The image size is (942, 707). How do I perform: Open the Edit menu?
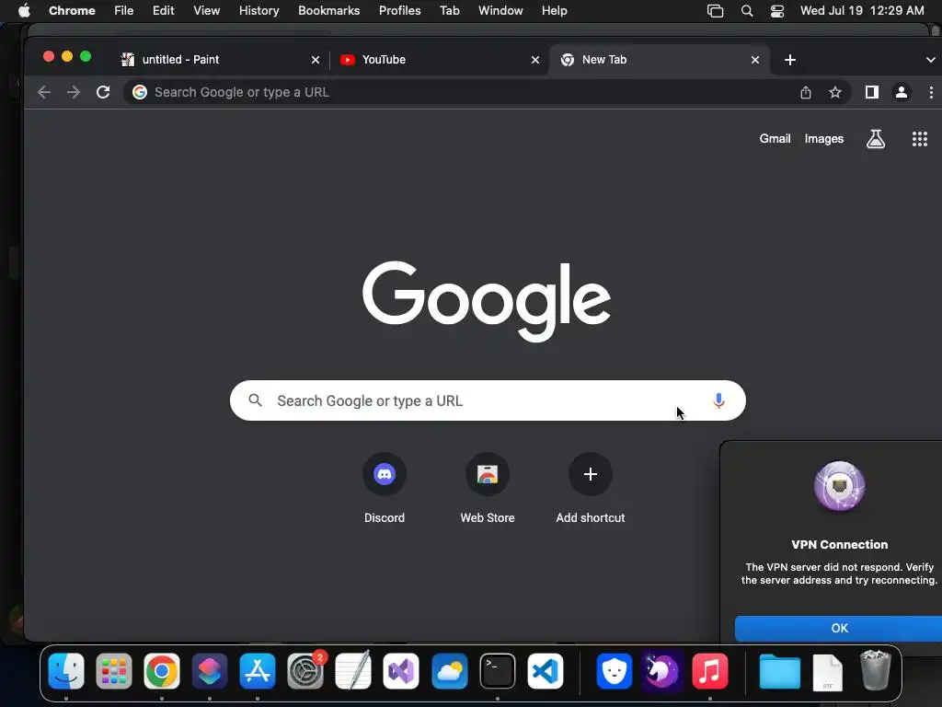coord(164,11)
